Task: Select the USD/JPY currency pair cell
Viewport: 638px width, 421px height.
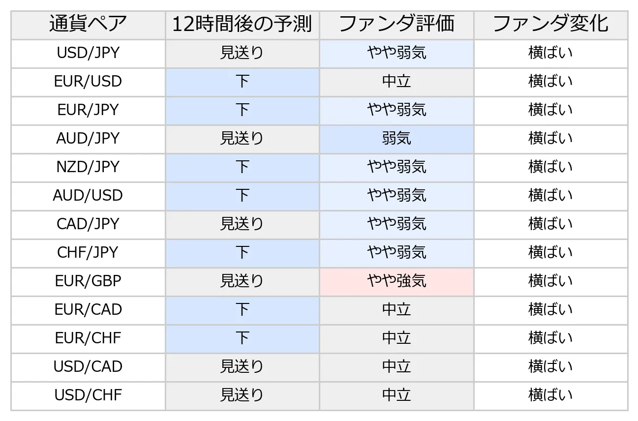Action: pos(88,53)
